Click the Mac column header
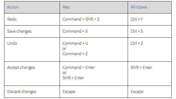Viewport: 176px width, 99px height. click(66, 7)
